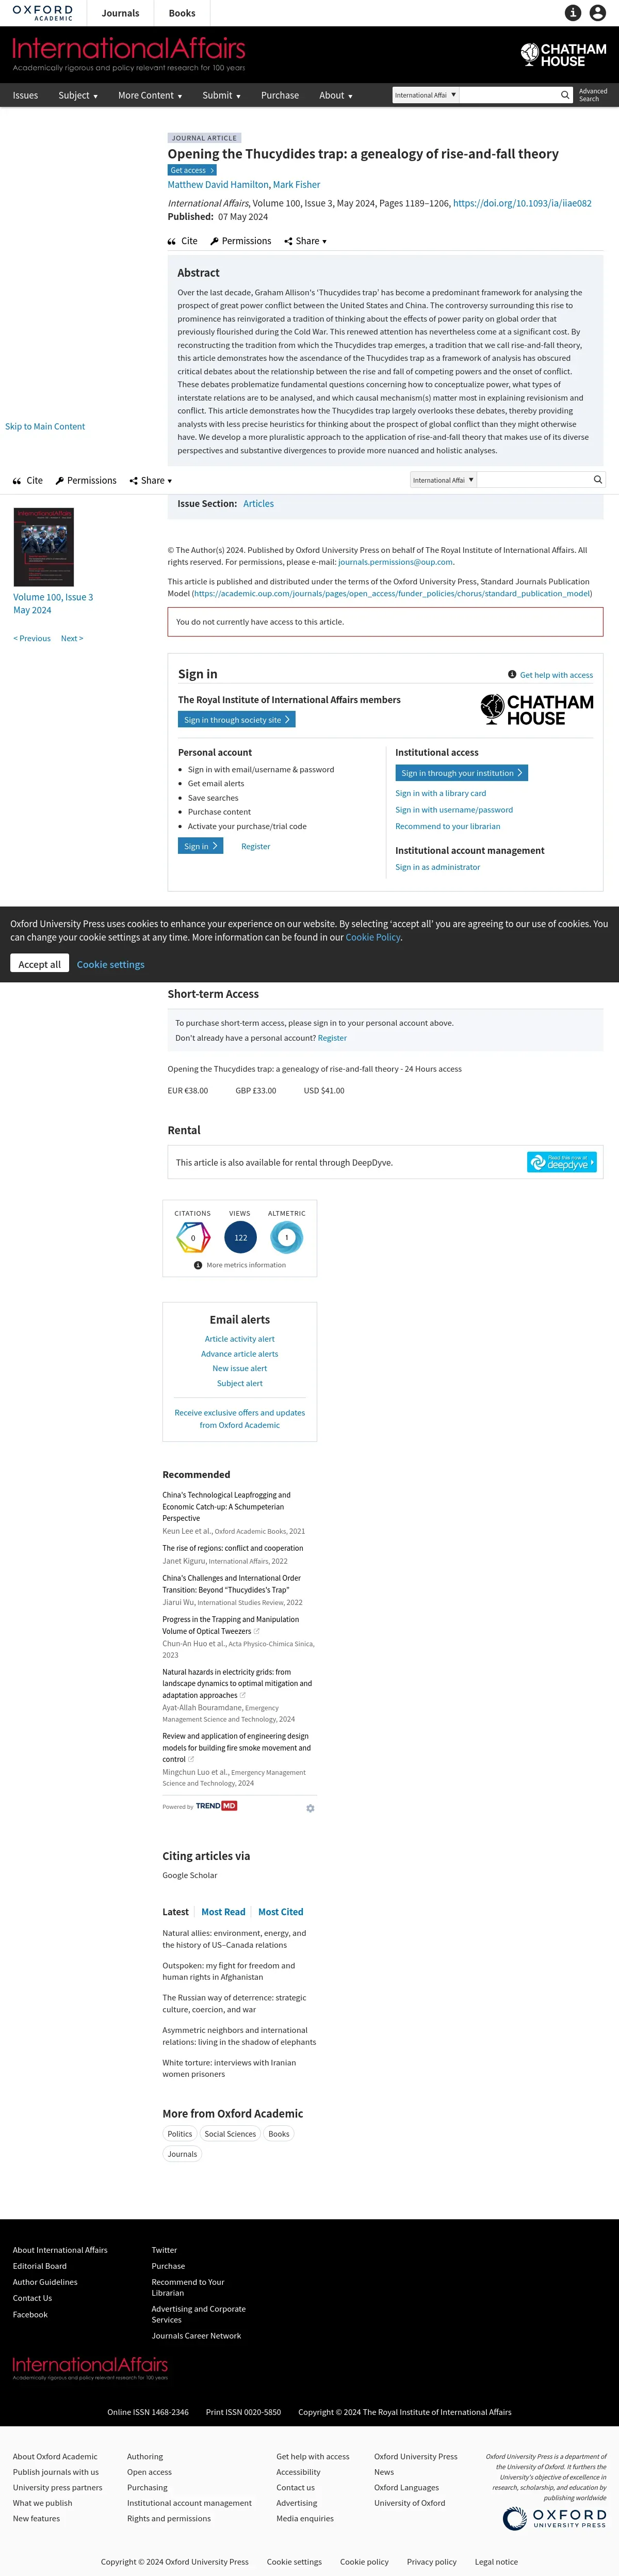The image size is (619, 2576).
Task: Open the journal issue cover thumbnail
Action: (43, 547)
